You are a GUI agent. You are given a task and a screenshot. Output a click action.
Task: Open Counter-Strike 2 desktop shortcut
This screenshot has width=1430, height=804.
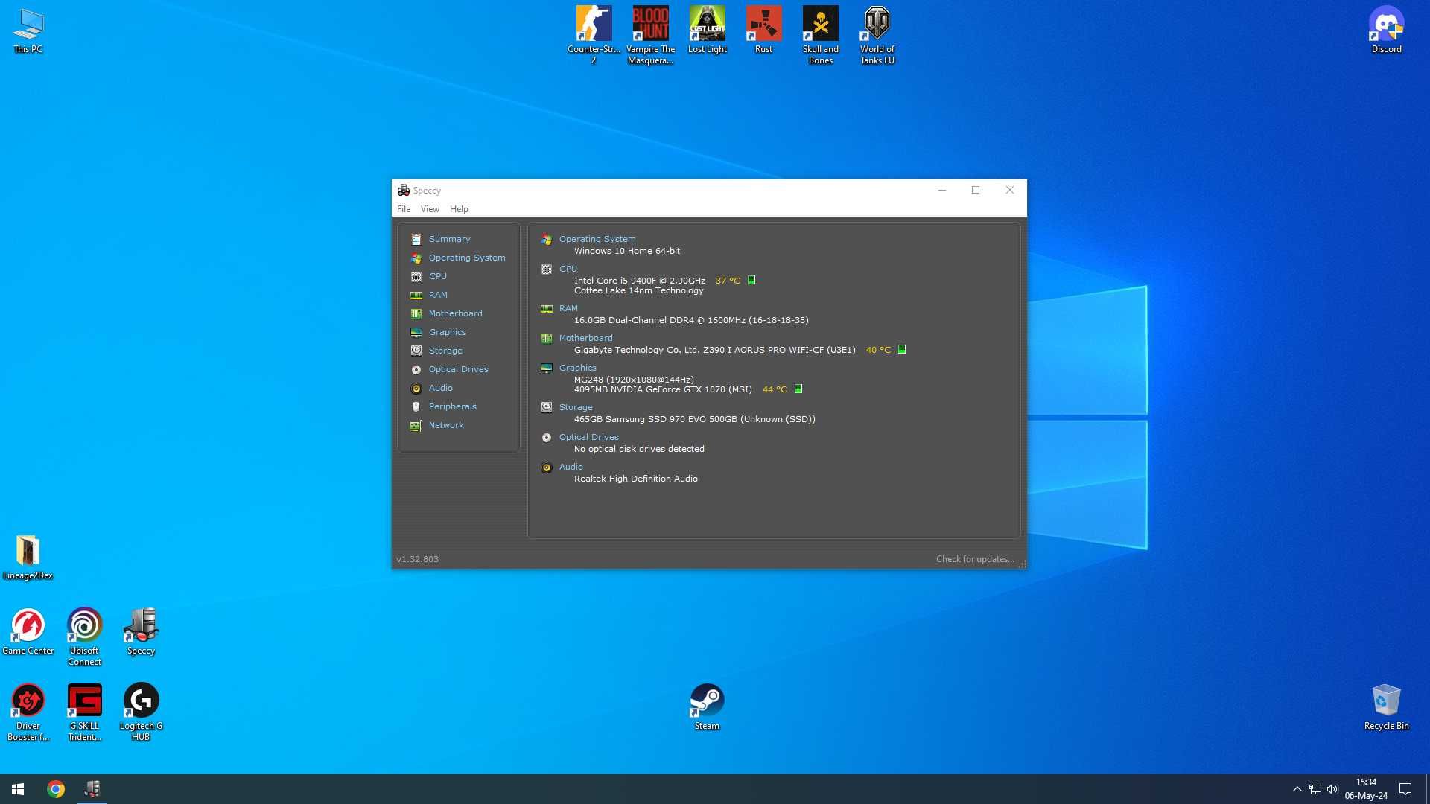click(x=594, y=35)
